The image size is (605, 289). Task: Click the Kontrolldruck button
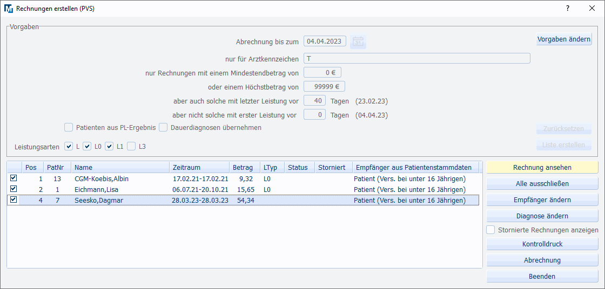[542, 244]
